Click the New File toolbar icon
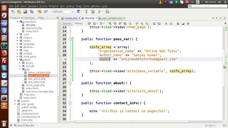 click(x=13, y=12)
